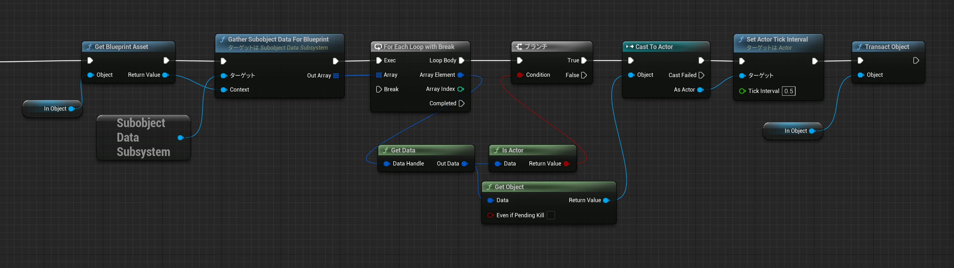
Task: Select the Is Actor node title
Action: [512, 150]
